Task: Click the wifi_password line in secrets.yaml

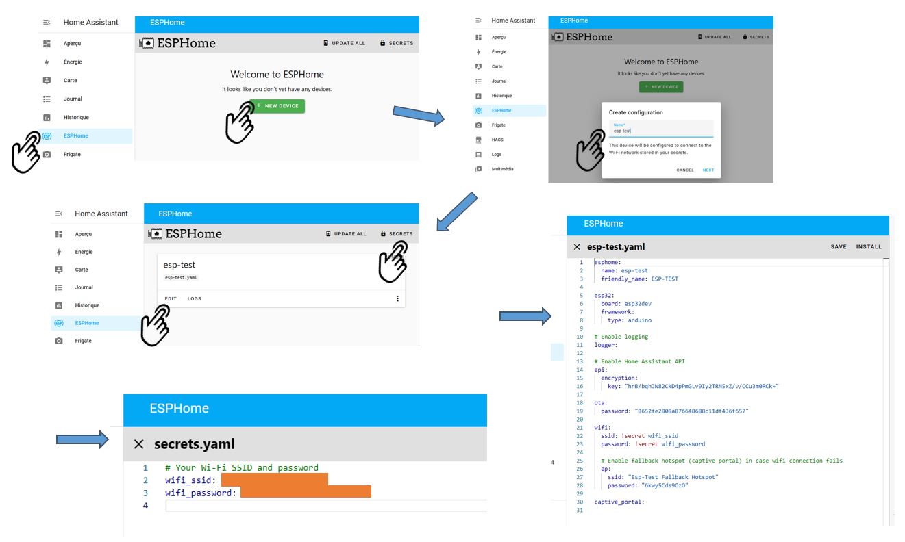Action: 268,493
